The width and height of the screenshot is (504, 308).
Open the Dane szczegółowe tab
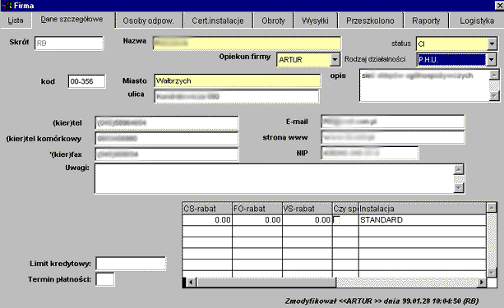click(x=72, y=19)
